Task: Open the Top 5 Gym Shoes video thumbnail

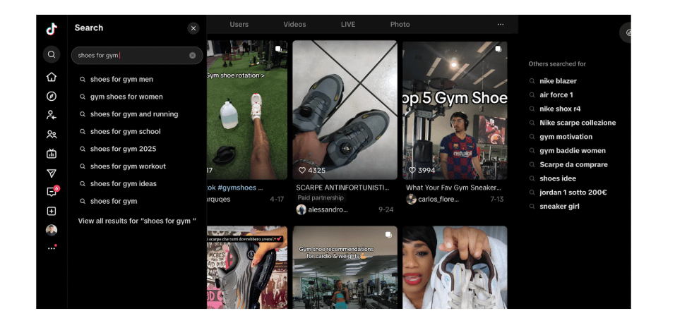Action: 455,109
